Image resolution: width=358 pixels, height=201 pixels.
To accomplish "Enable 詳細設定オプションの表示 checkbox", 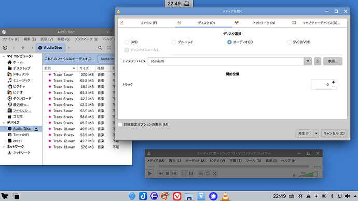I will coord(120,125).
